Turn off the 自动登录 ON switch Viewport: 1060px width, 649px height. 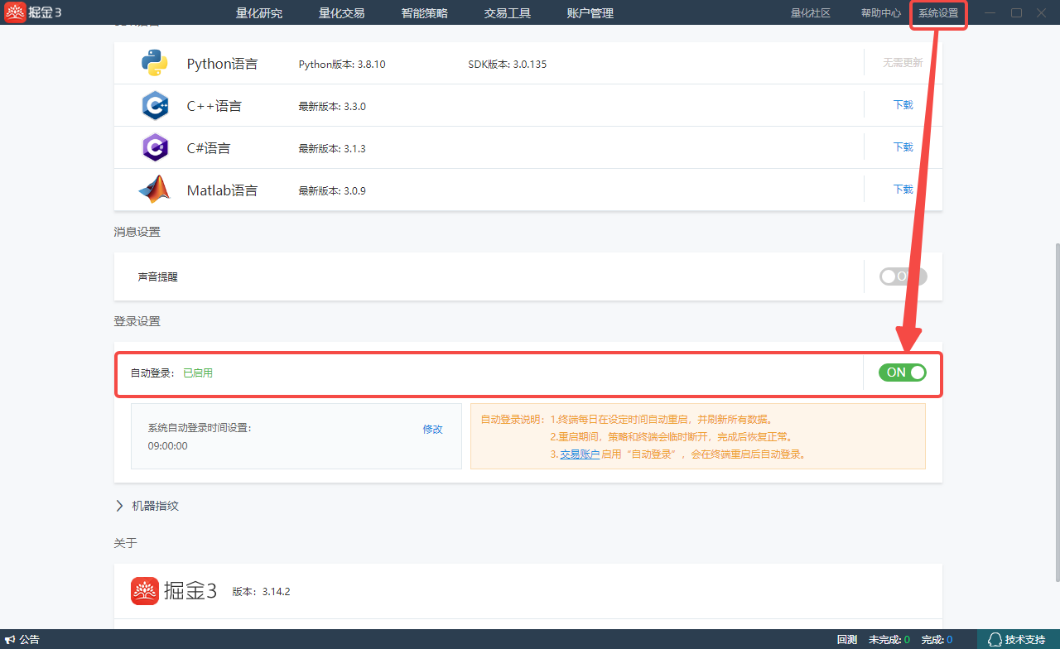(903, 373)
